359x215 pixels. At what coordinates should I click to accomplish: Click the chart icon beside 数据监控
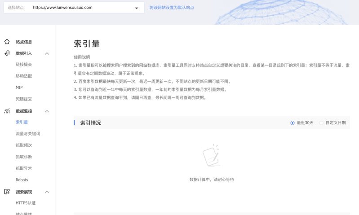[x=7, y=111]
